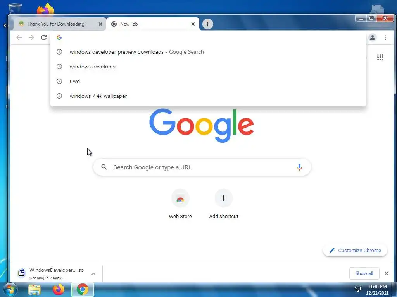The height and width of the screenshot is (297, 397).
Task: Open the taskbar clock showing 11:46 PM
Action: click(377, 290)
